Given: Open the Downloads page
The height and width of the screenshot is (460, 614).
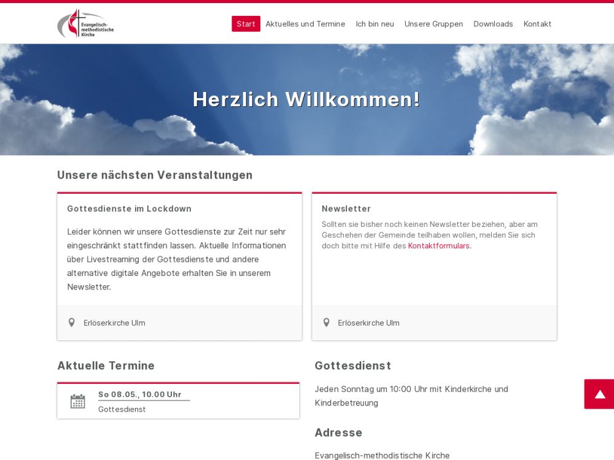Looking at the screenshot, I should point(493,24).
